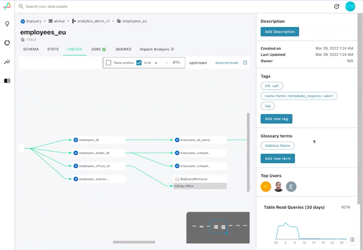Click the employees_all node BigQuery icon
363x250 pixels.
[x=76, y=140]
